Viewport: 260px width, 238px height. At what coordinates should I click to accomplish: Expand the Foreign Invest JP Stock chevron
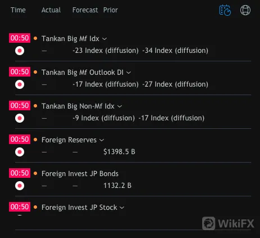pos(122,208)
